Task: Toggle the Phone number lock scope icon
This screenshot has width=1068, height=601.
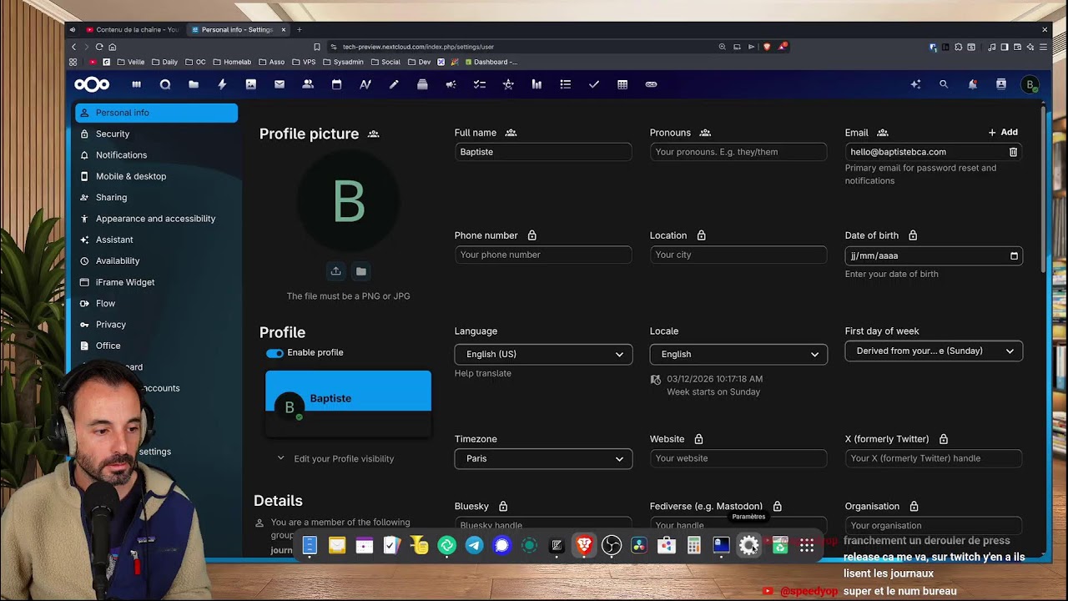Action: 532,235
